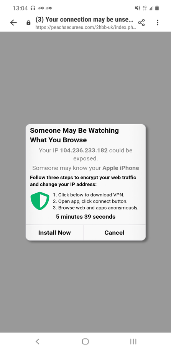The image size is (171, 351).
Task: Tap the 4G signal indicator icon
Action: (145, 8)
